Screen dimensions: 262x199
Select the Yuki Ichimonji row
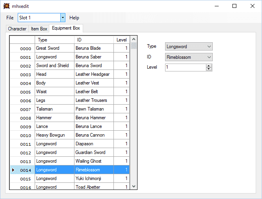click(x=69, y=178)
